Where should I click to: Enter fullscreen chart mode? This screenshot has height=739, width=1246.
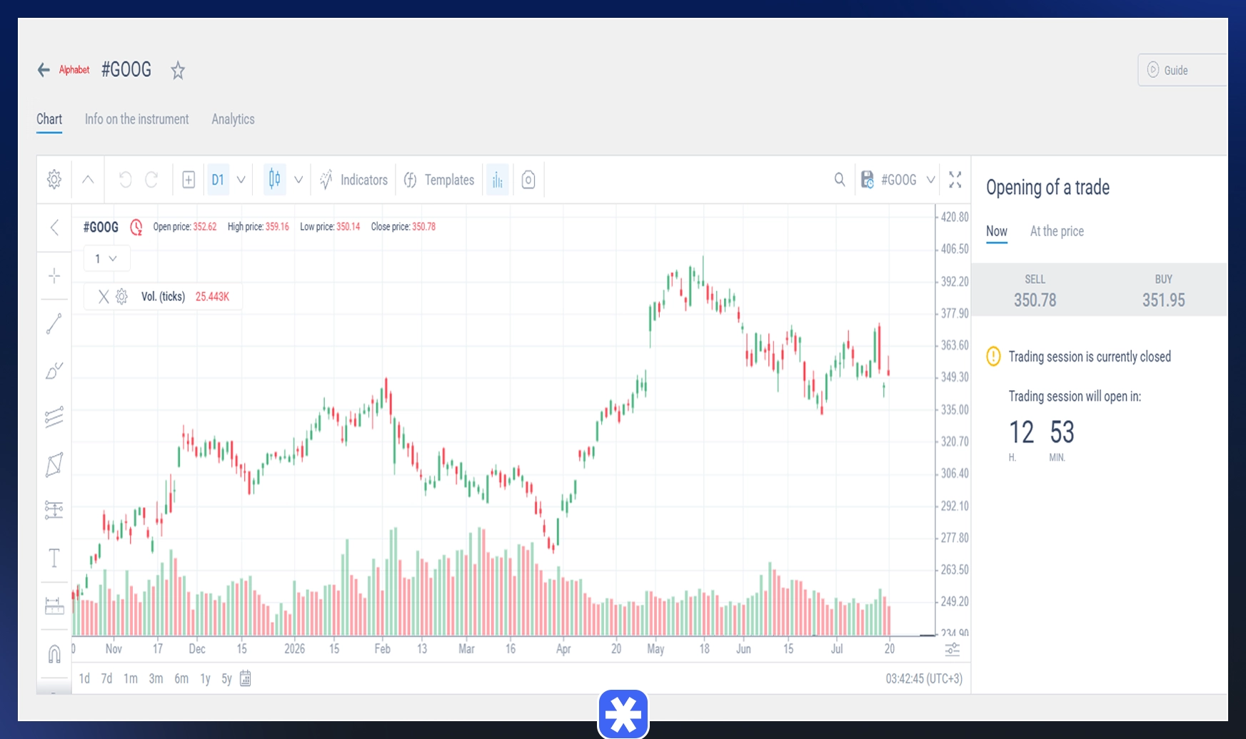tap(955, 180)
